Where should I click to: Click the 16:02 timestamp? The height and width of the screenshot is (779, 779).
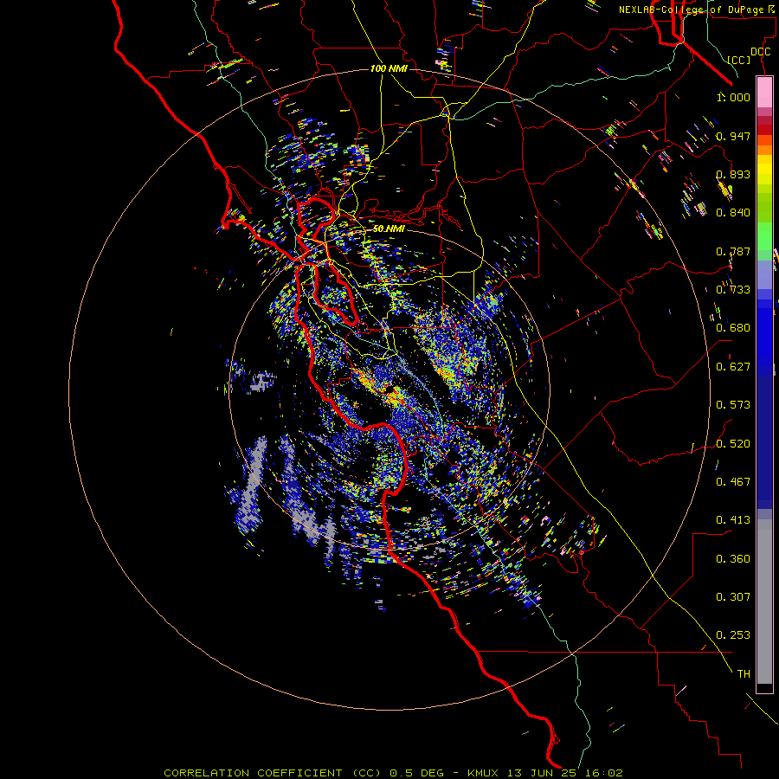603,773
